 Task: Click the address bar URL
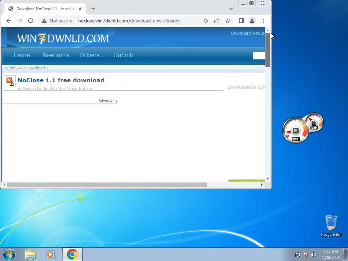tap(129, 21)
